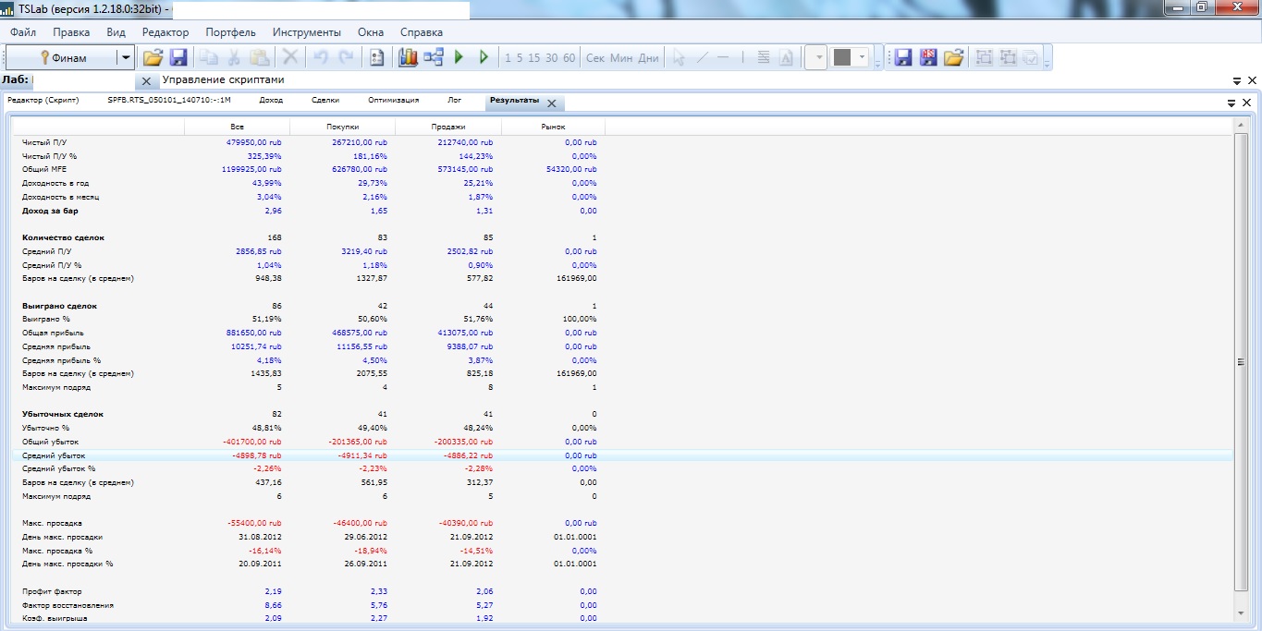Open the Портфель menu
This screenshot has height=631, width=1262.
click(x=230, y=32)
